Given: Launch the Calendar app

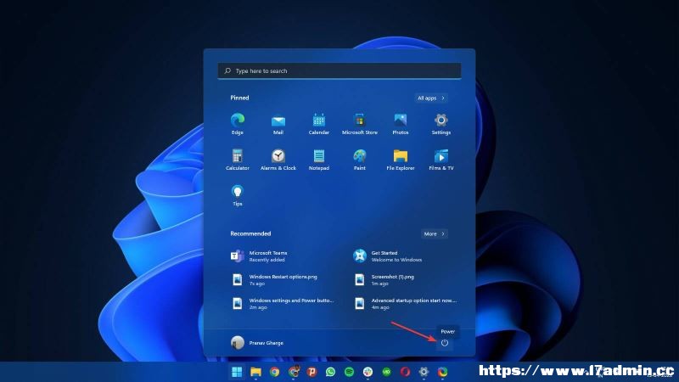Looking at the screenshot, I should click(319, 123).
